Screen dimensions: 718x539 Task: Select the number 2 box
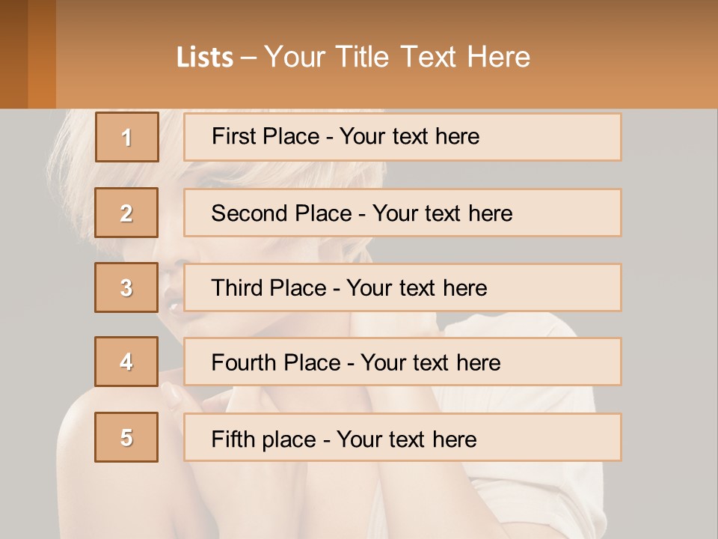pos(126,213)
